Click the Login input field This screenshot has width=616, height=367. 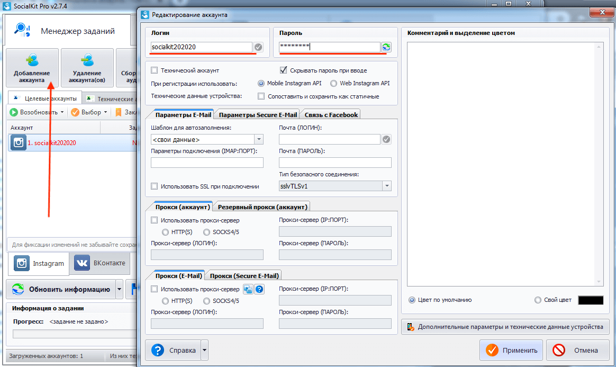[x=202, y=47]
